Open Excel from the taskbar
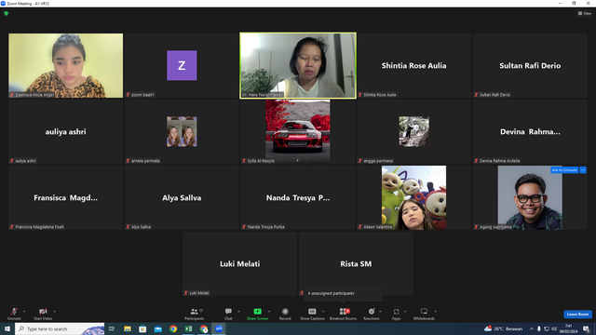 click(188, 328)
